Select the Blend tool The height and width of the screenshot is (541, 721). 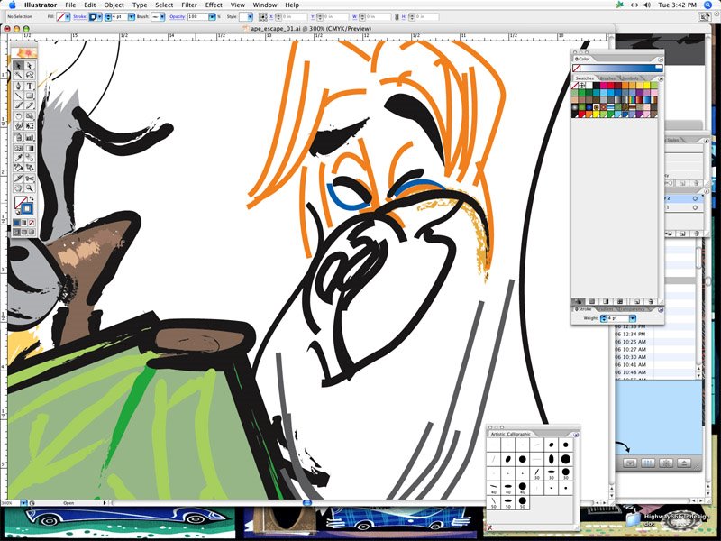pyautogui.click(x=30, y=157)
